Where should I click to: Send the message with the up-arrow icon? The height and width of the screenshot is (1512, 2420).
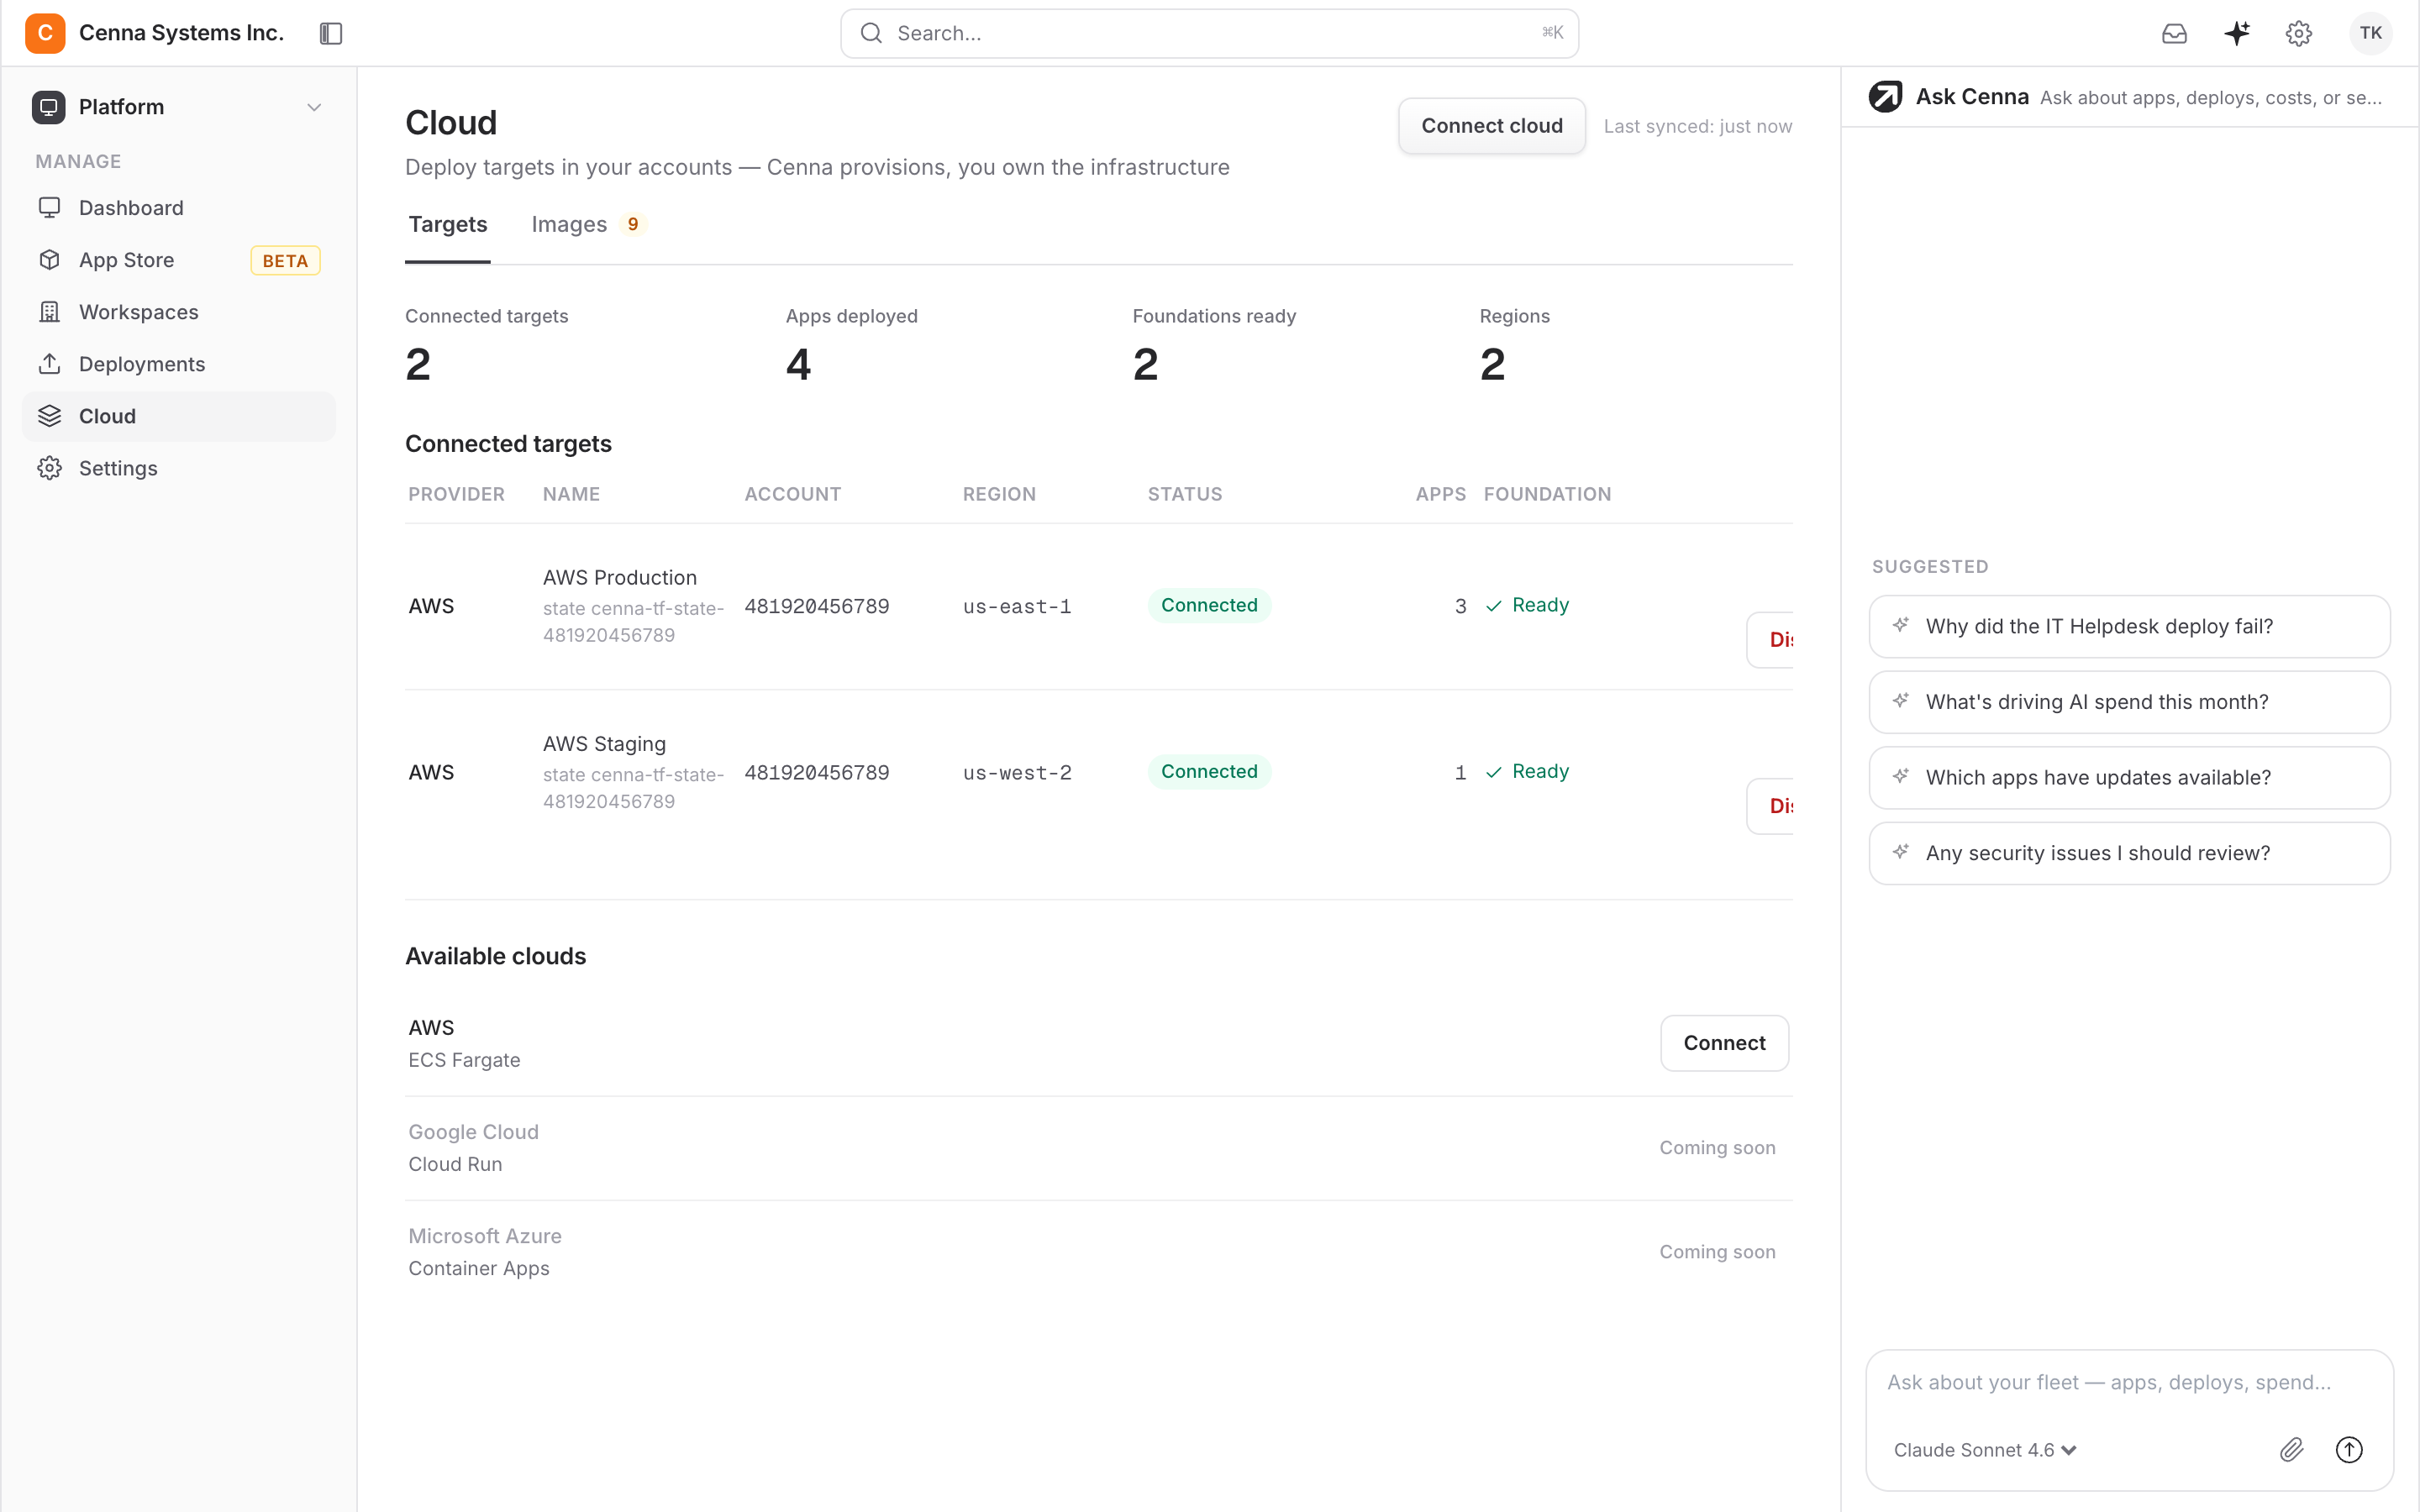(2349, 1449)
